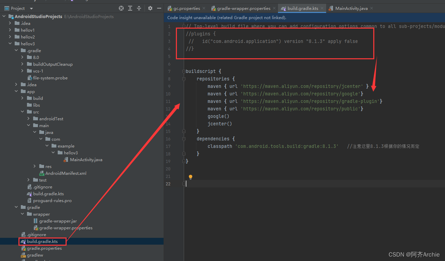Image resolution: width=445 pixels, height=261 pixels.
Task: Open the Project panel settings gear
Action: coord(150,8)
